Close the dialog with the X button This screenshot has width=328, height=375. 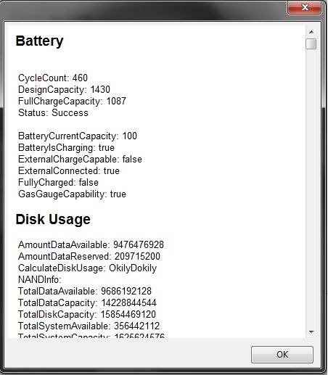pos(305,7)
